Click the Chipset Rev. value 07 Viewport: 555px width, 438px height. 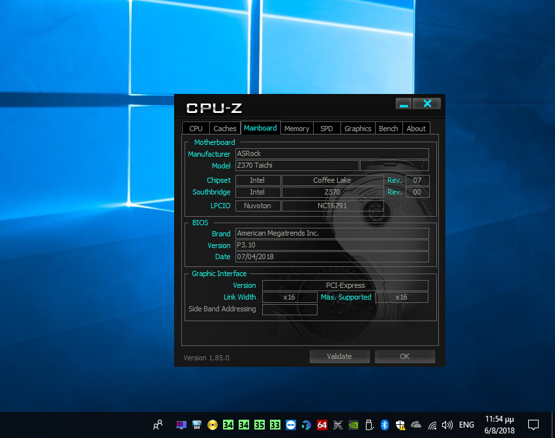(x=417, y=180)
